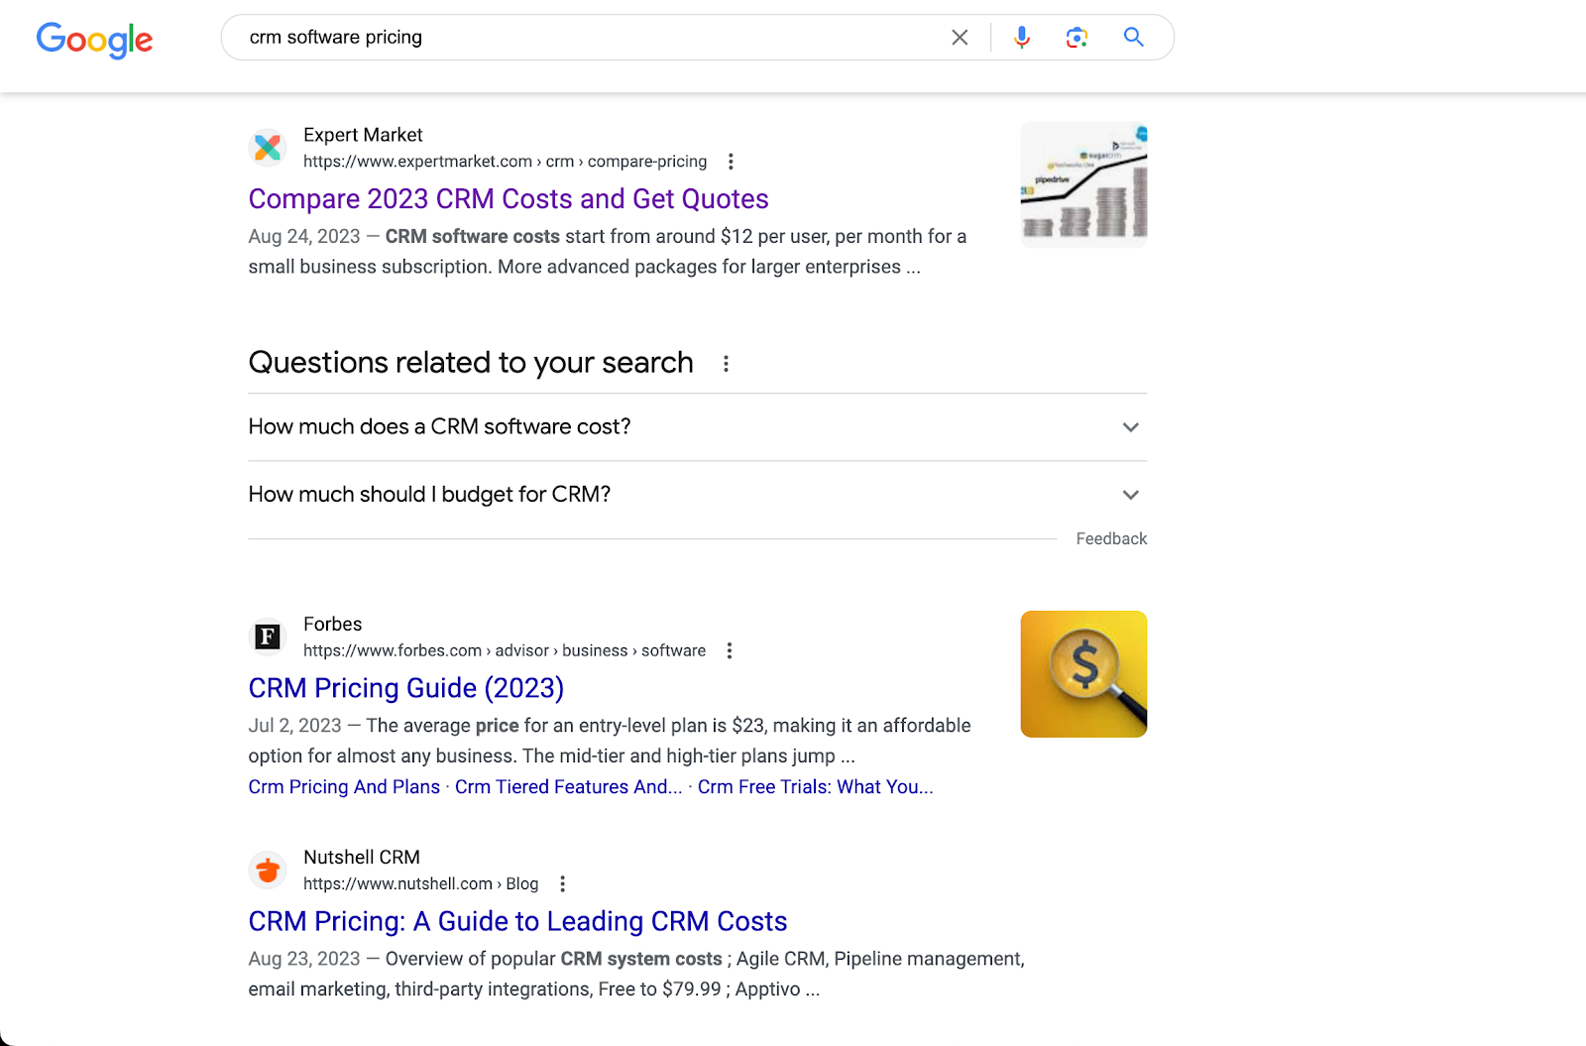Open 'CRM Pricing Guide (2023)' Forbes link

click(x=406, y=688)
